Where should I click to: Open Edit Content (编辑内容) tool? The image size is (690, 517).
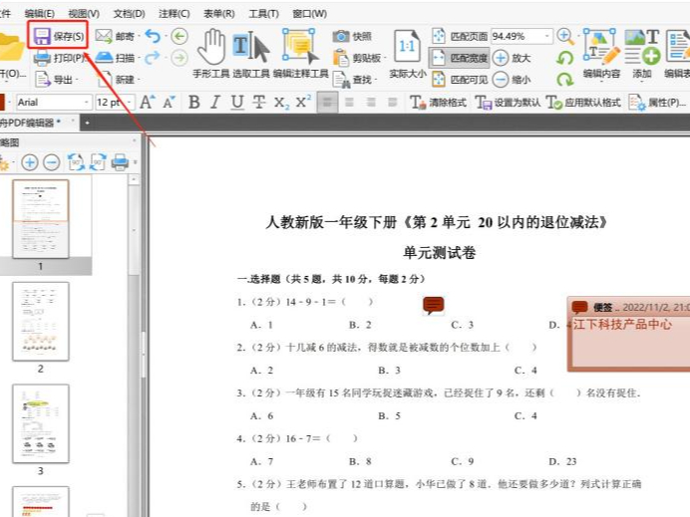pyautogui.click(x=601, y=53)
